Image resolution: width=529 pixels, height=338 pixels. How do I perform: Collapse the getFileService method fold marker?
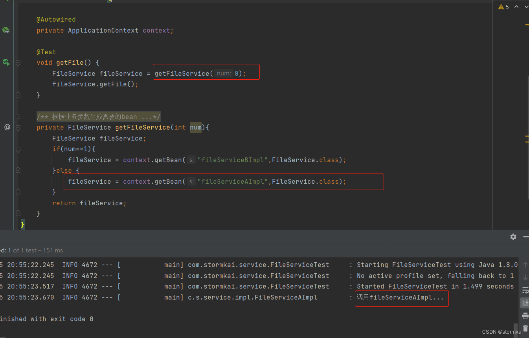tap(18, 128)
